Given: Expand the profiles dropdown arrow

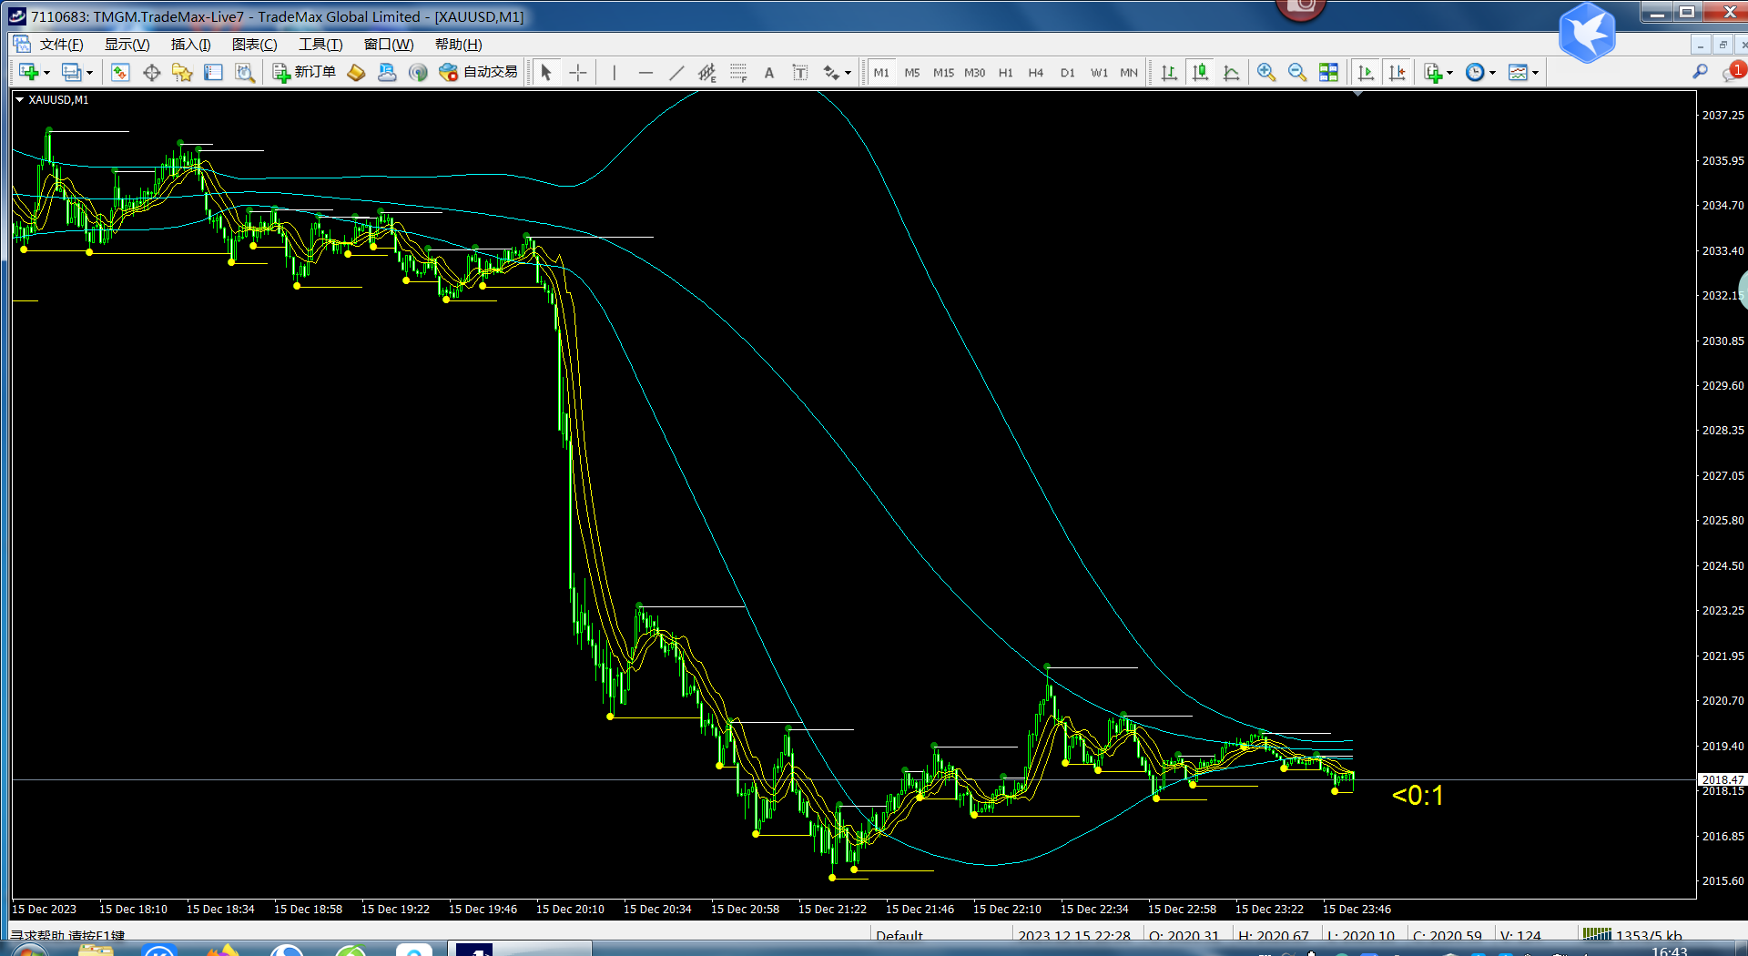Looking at the screenshot, I should (89, 73).
